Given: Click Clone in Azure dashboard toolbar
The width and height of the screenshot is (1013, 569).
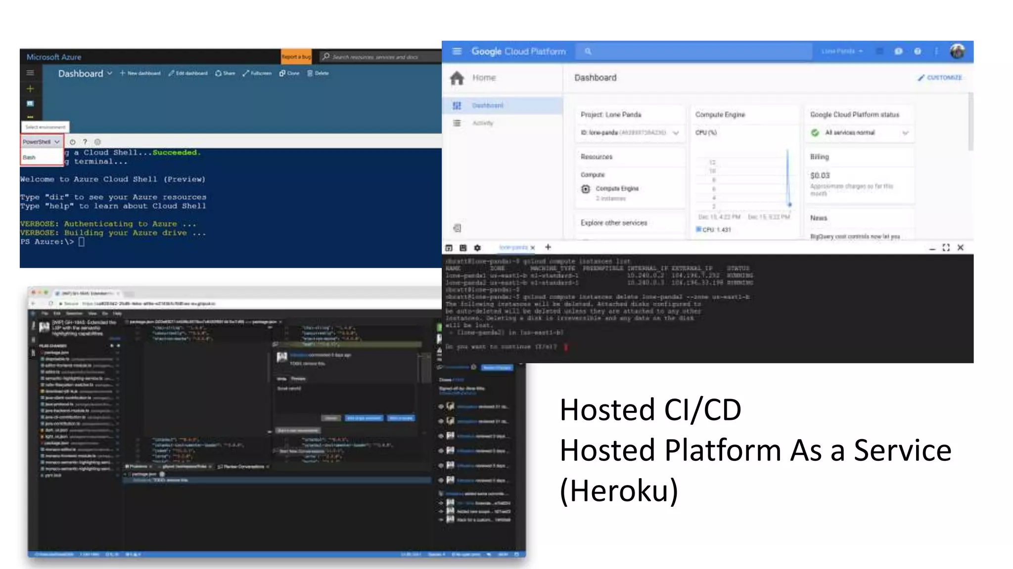Looking at the screenshot, I should point(289,73).
